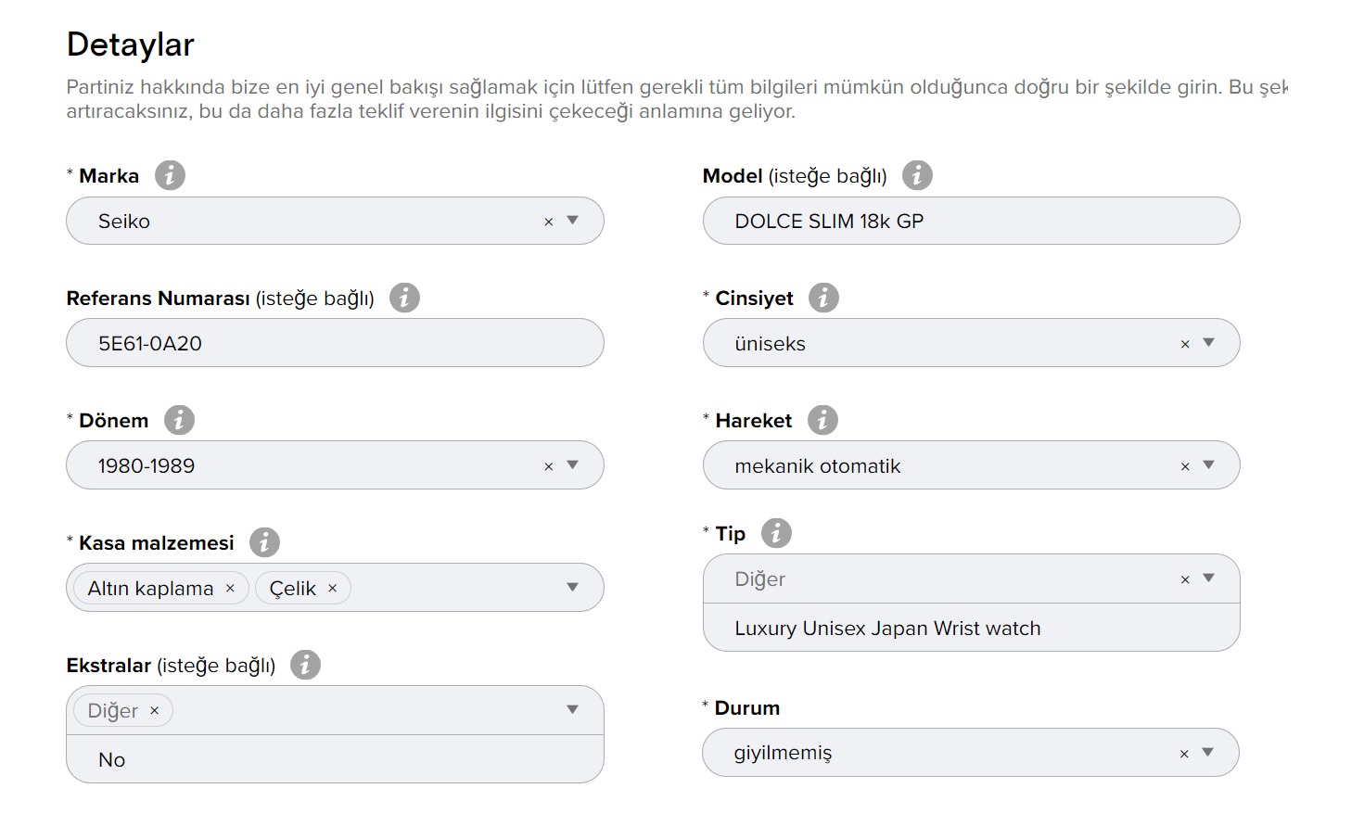
Task: Expand the Hareket dropdown list
Action: coord(1208,465)
